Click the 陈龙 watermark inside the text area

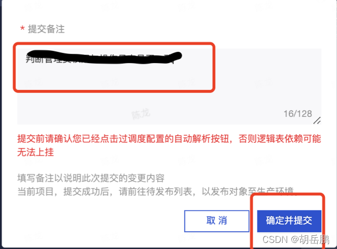point(141,114)
